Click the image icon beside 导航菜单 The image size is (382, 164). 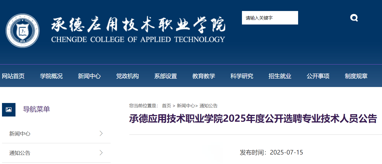coord(9,109)
